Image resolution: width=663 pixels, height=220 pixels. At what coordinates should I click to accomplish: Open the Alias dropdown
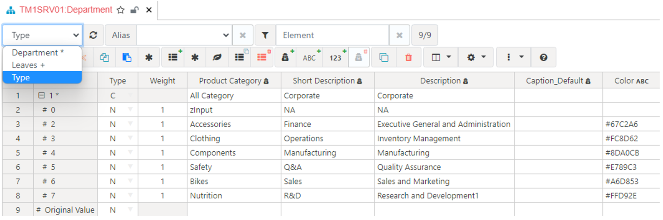coord(184,35)
